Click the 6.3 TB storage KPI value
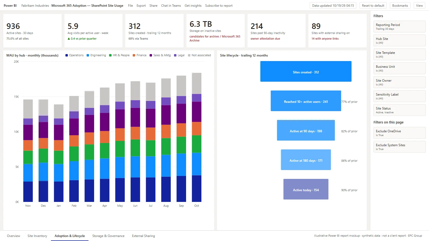 coord(201,24)
